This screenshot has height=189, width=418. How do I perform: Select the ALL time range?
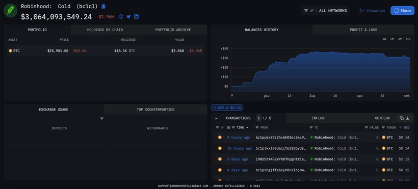coord(408,39)
